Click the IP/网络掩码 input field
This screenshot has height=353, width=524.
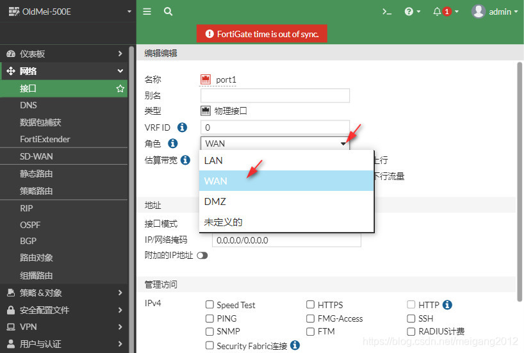point(286,240)
